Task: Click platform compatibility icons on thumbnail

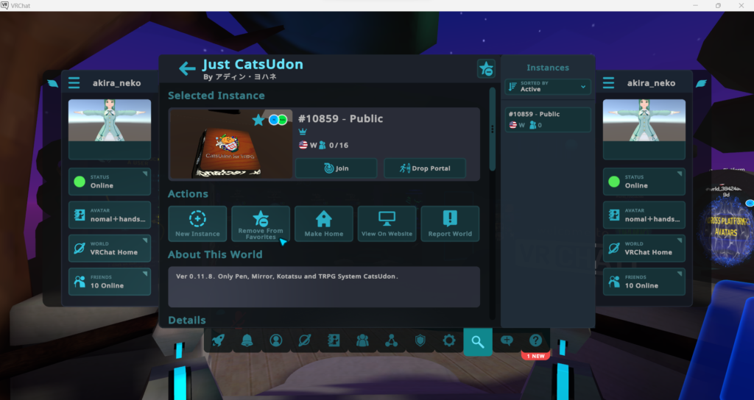Action: 278,120
